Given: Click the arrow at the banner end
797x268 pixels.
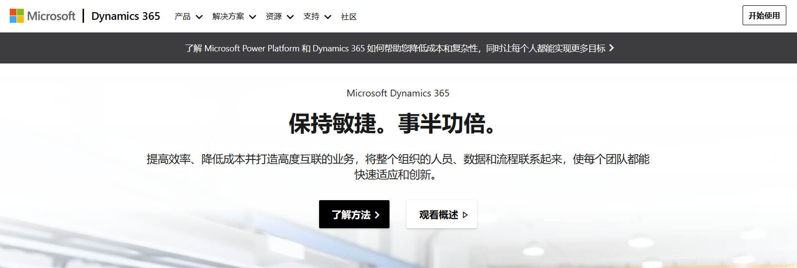Looking at the screenshot, I should tap(611, 48).
